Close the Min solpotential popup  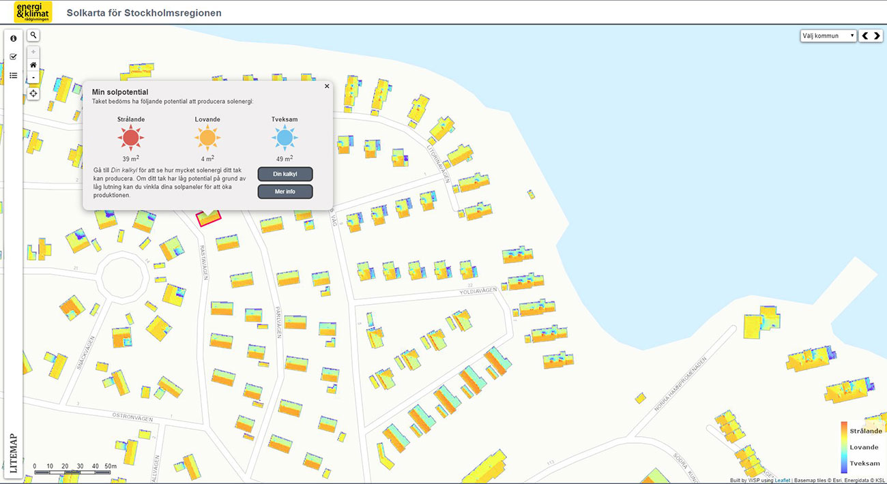tap(327, 86)
